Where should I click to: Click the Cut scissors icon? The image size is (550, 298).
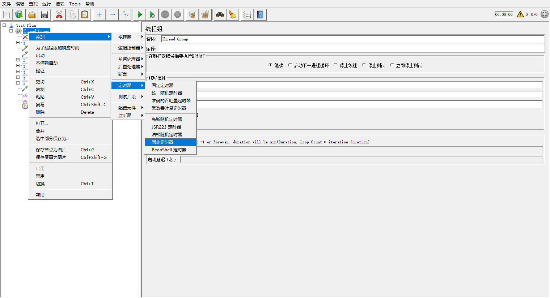point(59,14)
